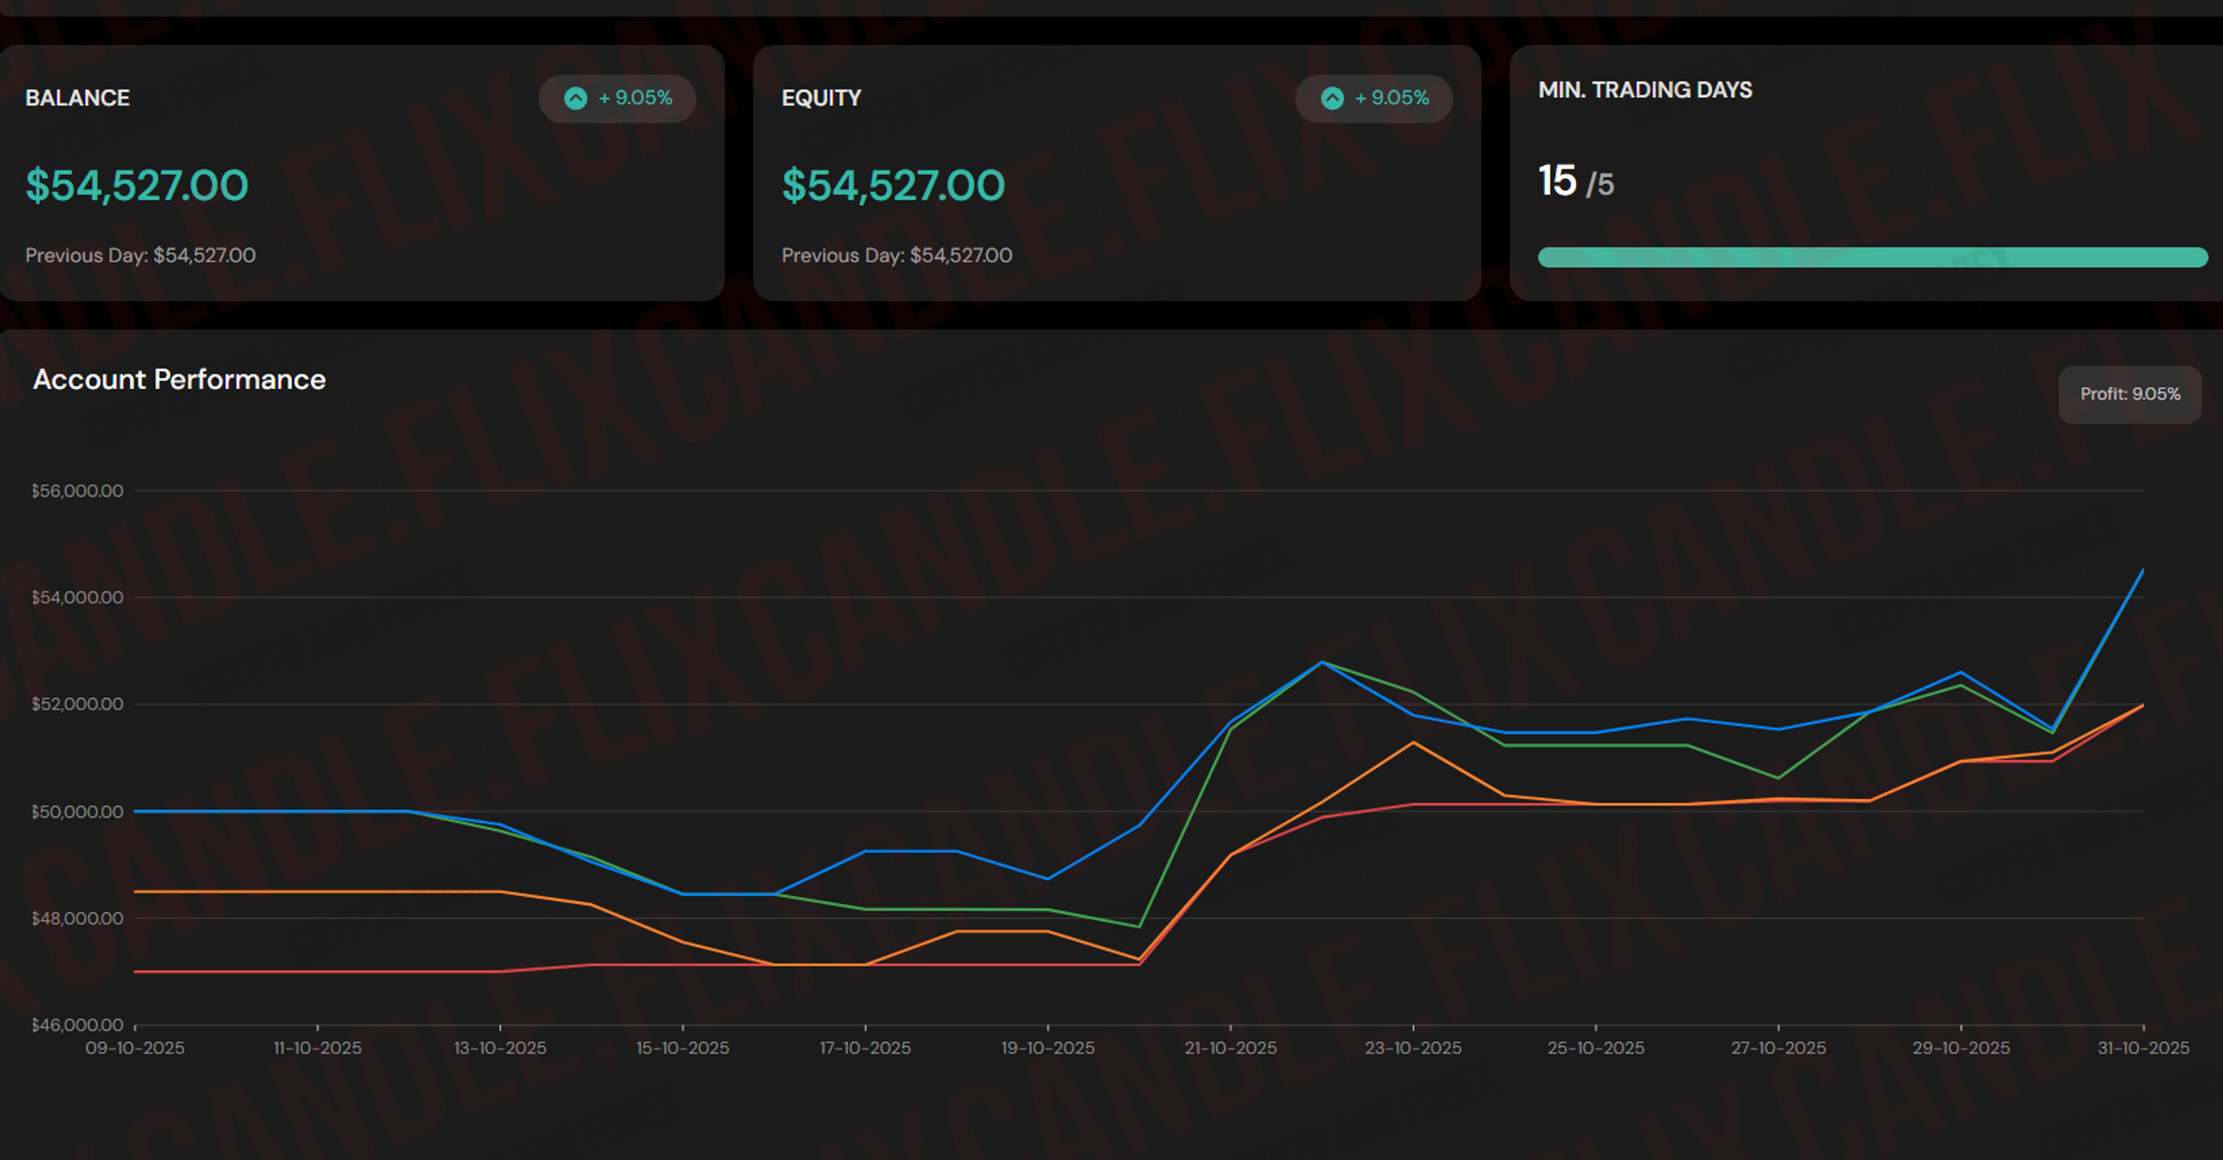Screen dimensions: 2223x1160
Task: Click the 15 /5 trading days count
Action: pos(1576,181)
